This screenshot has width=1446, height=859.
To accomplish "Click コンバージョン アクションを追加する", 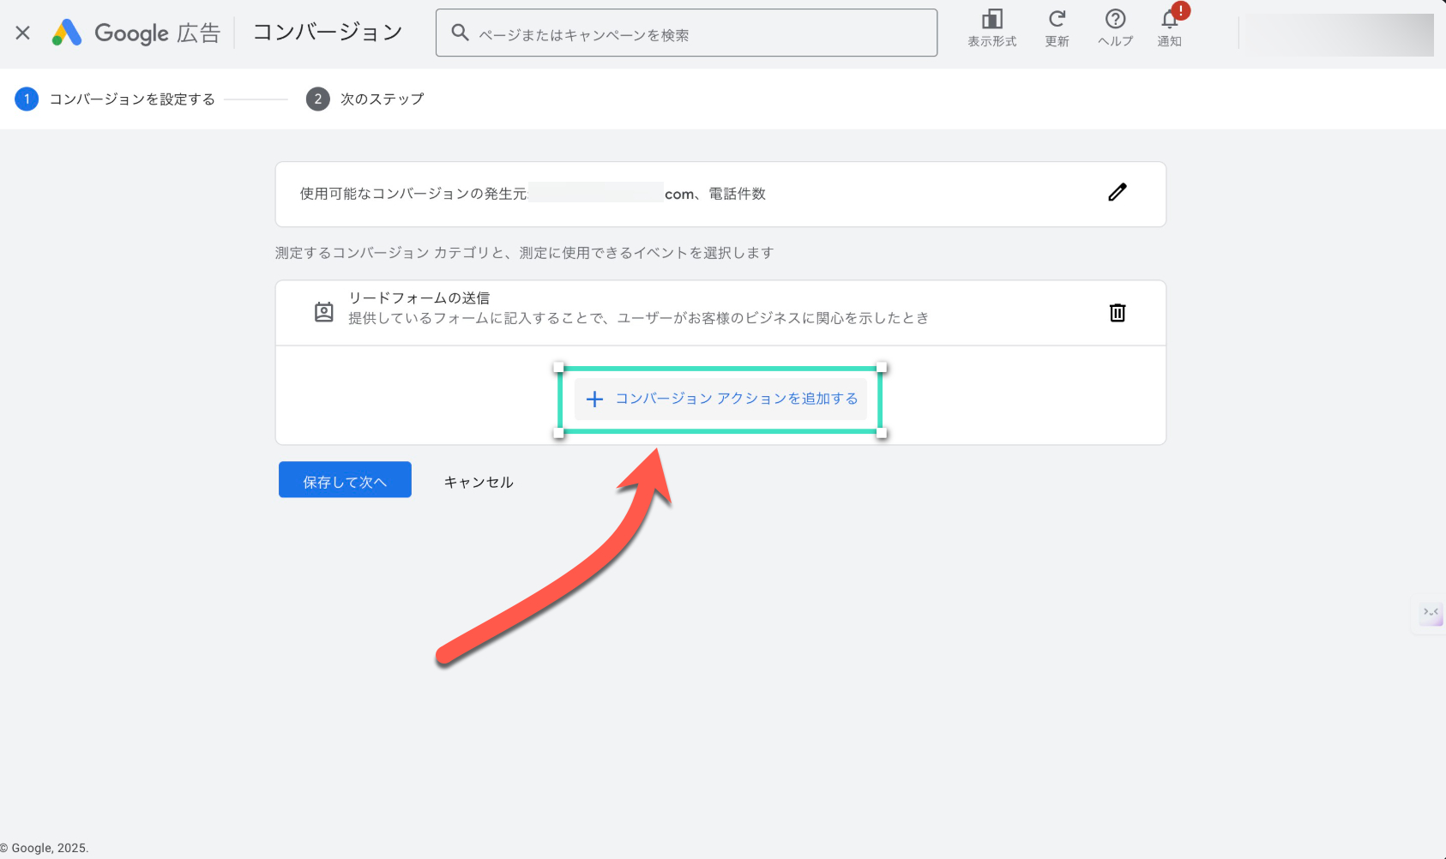I will pyautogui.click(x=721, y=399).
